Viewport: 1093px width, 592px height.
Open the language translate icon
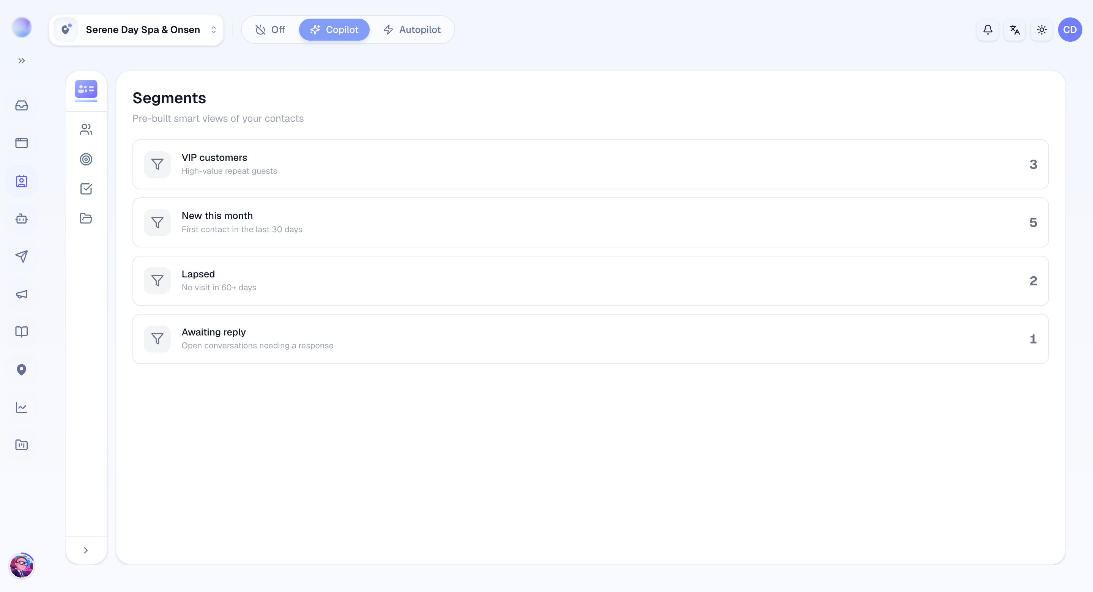click(x=1014, y=30)
